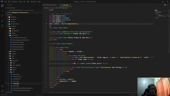This screenshot has width=170, height=96.
Task: Open the Terminal menu
Action: (33, 2)
